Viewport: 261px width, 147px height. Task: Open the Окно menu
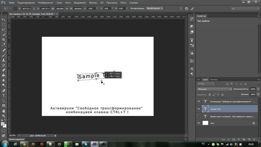pos(123,3)
